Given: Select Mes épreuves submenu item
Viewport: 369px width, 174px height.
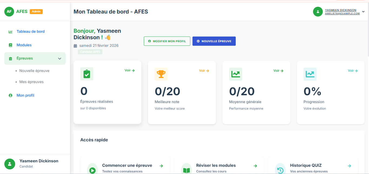Looking at the screenshot, I should coord(31,82).
